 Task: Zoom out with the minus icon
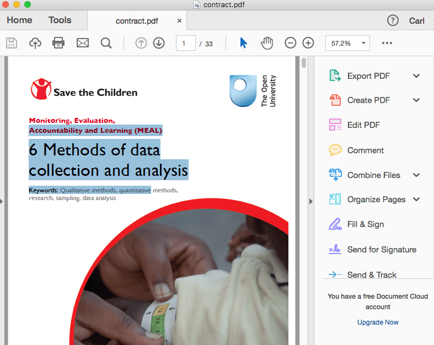(x=291, y=43)
